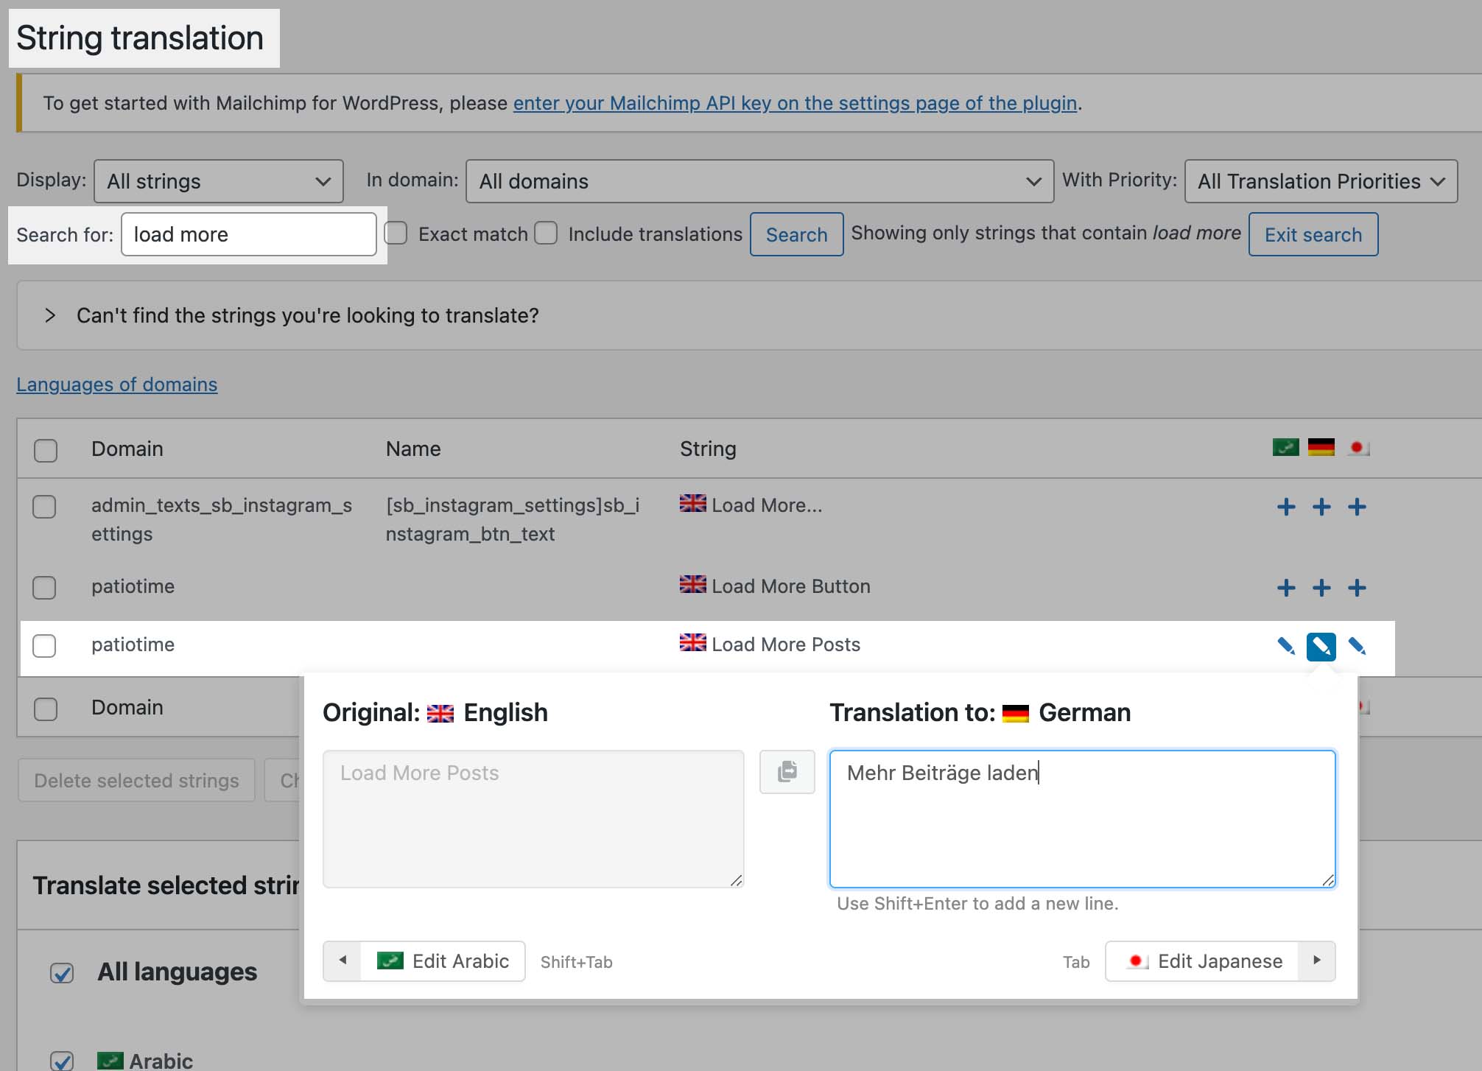Add a German translation for sb_instagram_btn_text

tap(1321, 507)
